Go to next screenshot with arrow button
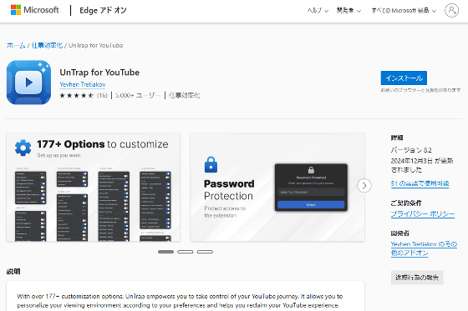This screenshot has width=468, height=311. point(364,186)
